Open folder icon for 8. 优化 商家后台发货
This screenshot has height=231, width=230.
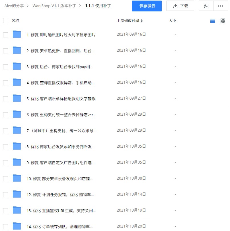point(17,146)
